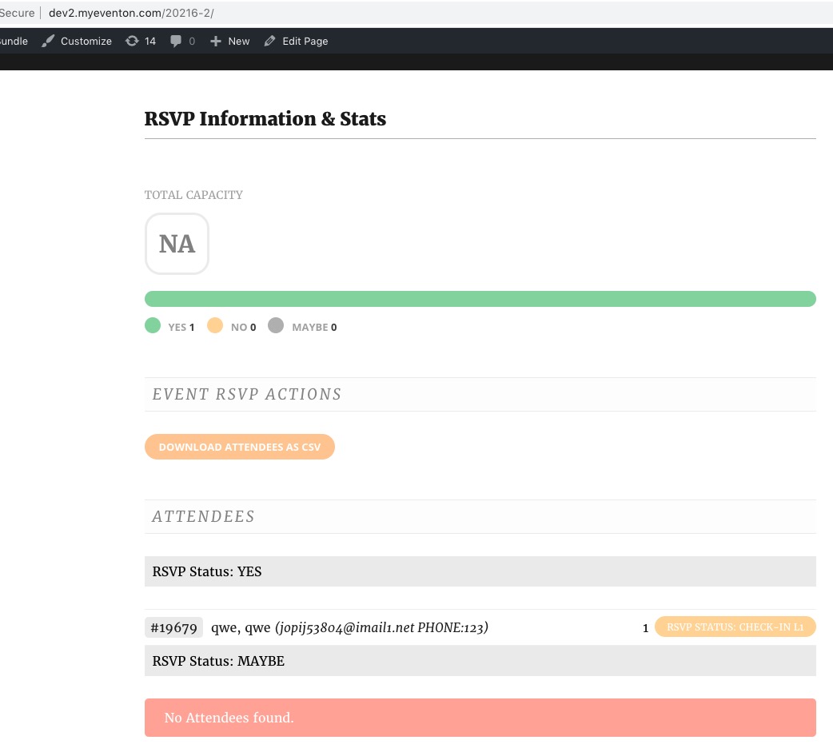Screen dimensions: 833x756
Task: Click the NA total capacity box
Action: click(177, 244)
